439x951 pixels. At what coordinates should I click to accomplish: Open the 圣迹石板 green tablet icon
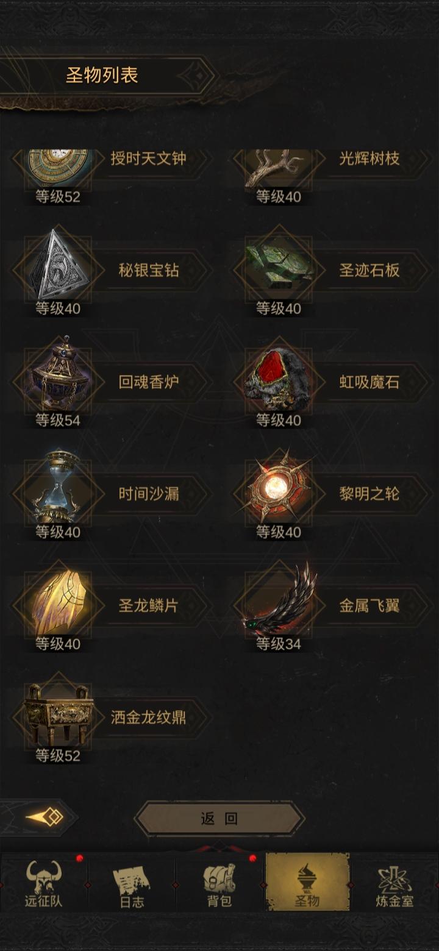coord(279,266)
